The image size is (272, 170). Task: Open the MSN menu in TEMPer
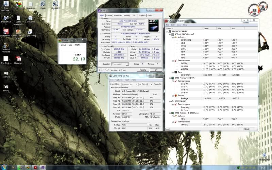78,45
